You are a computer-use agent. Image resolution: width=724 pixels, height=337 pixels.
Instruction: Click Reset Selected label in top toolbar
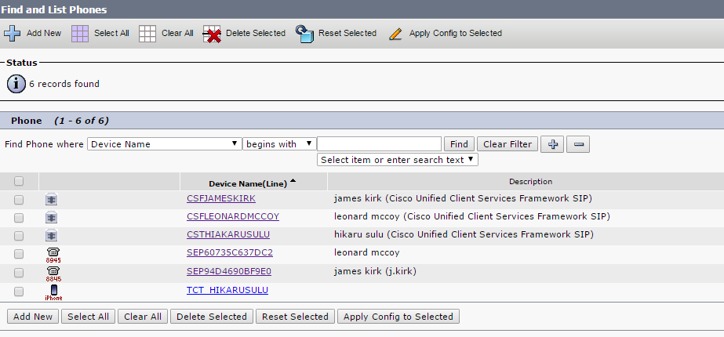pos(347,33)
